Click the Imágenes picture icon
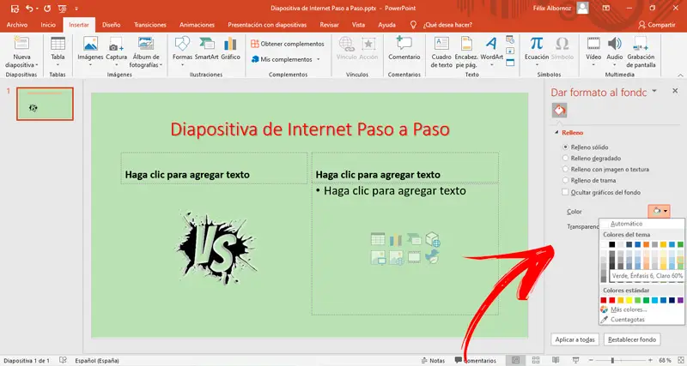The width and height of the screenshot is (687, 366). (90, 44)
